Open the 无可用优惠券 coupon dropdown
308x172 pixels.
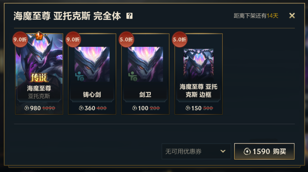(x=196, y=151)
